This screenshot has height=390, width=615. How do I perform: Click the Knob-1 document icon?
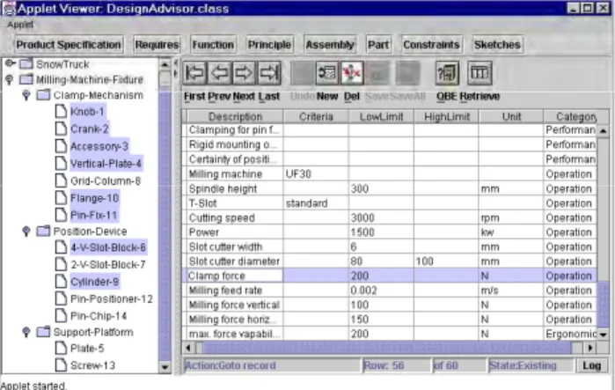(61, 112)
